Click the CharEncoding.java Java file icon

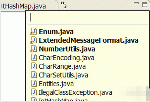34,57
